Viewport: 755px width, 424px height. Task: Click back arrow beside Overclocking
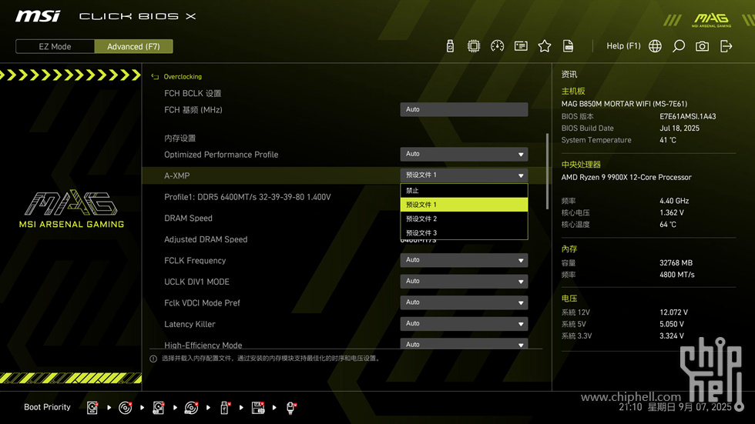(x=155, y=76)
